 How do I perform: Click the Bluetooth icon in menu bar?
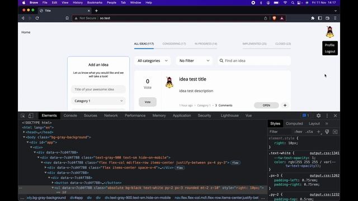coord(261,3)
